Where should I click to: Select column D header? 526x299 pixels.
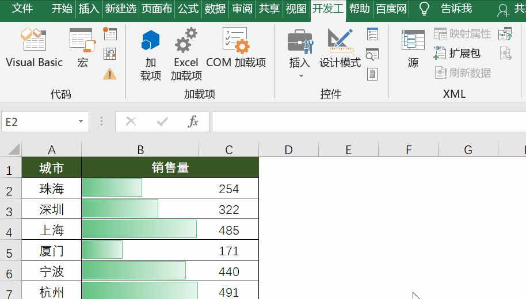pyautogui.click(x=288, y=149)
